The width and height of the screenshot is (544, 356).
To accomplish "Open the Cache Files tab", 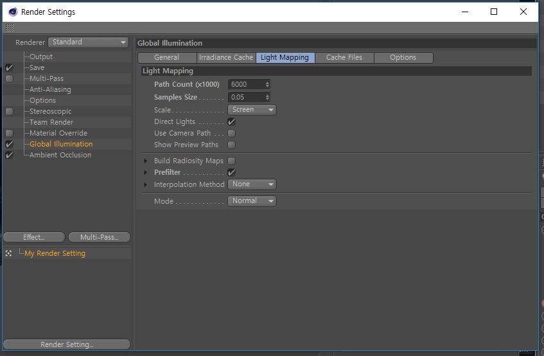I will point(344,58).
